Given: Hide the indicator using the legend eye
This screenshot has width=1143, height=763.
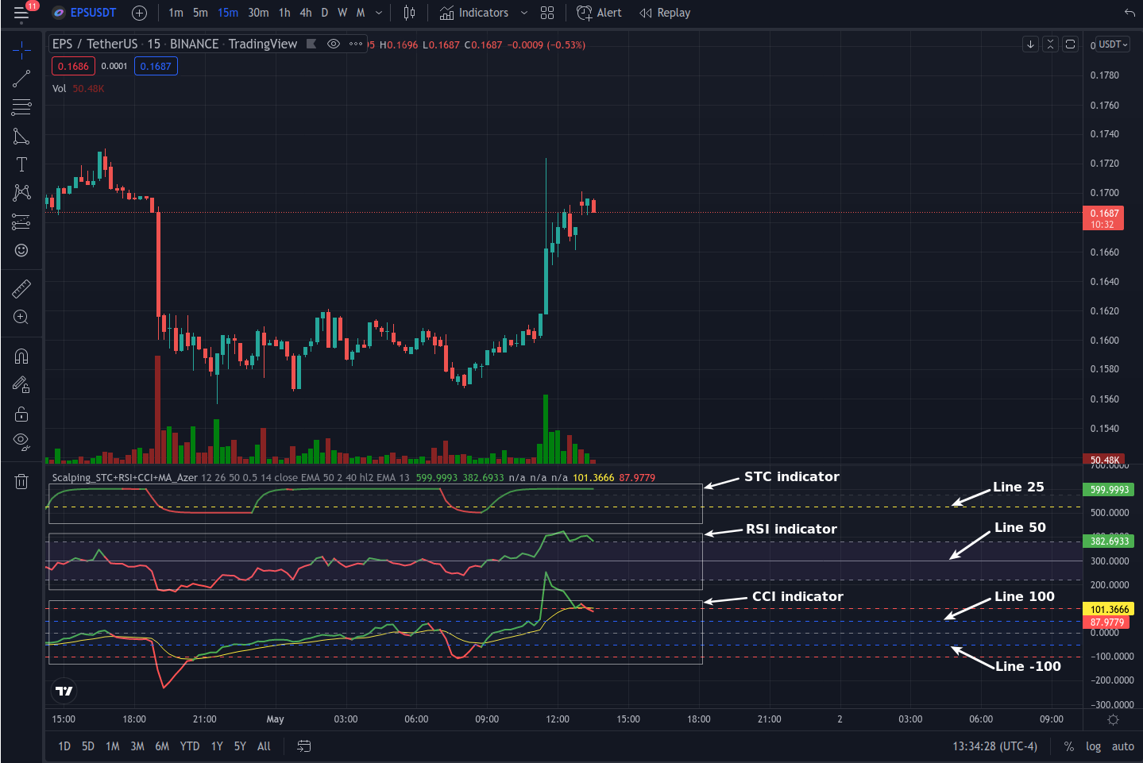Looking at the screenshot, I should tap(333, 44).
